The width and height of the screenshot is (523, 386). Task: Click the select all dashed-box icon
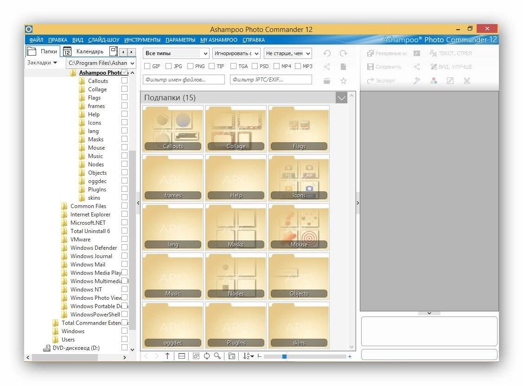196,356
